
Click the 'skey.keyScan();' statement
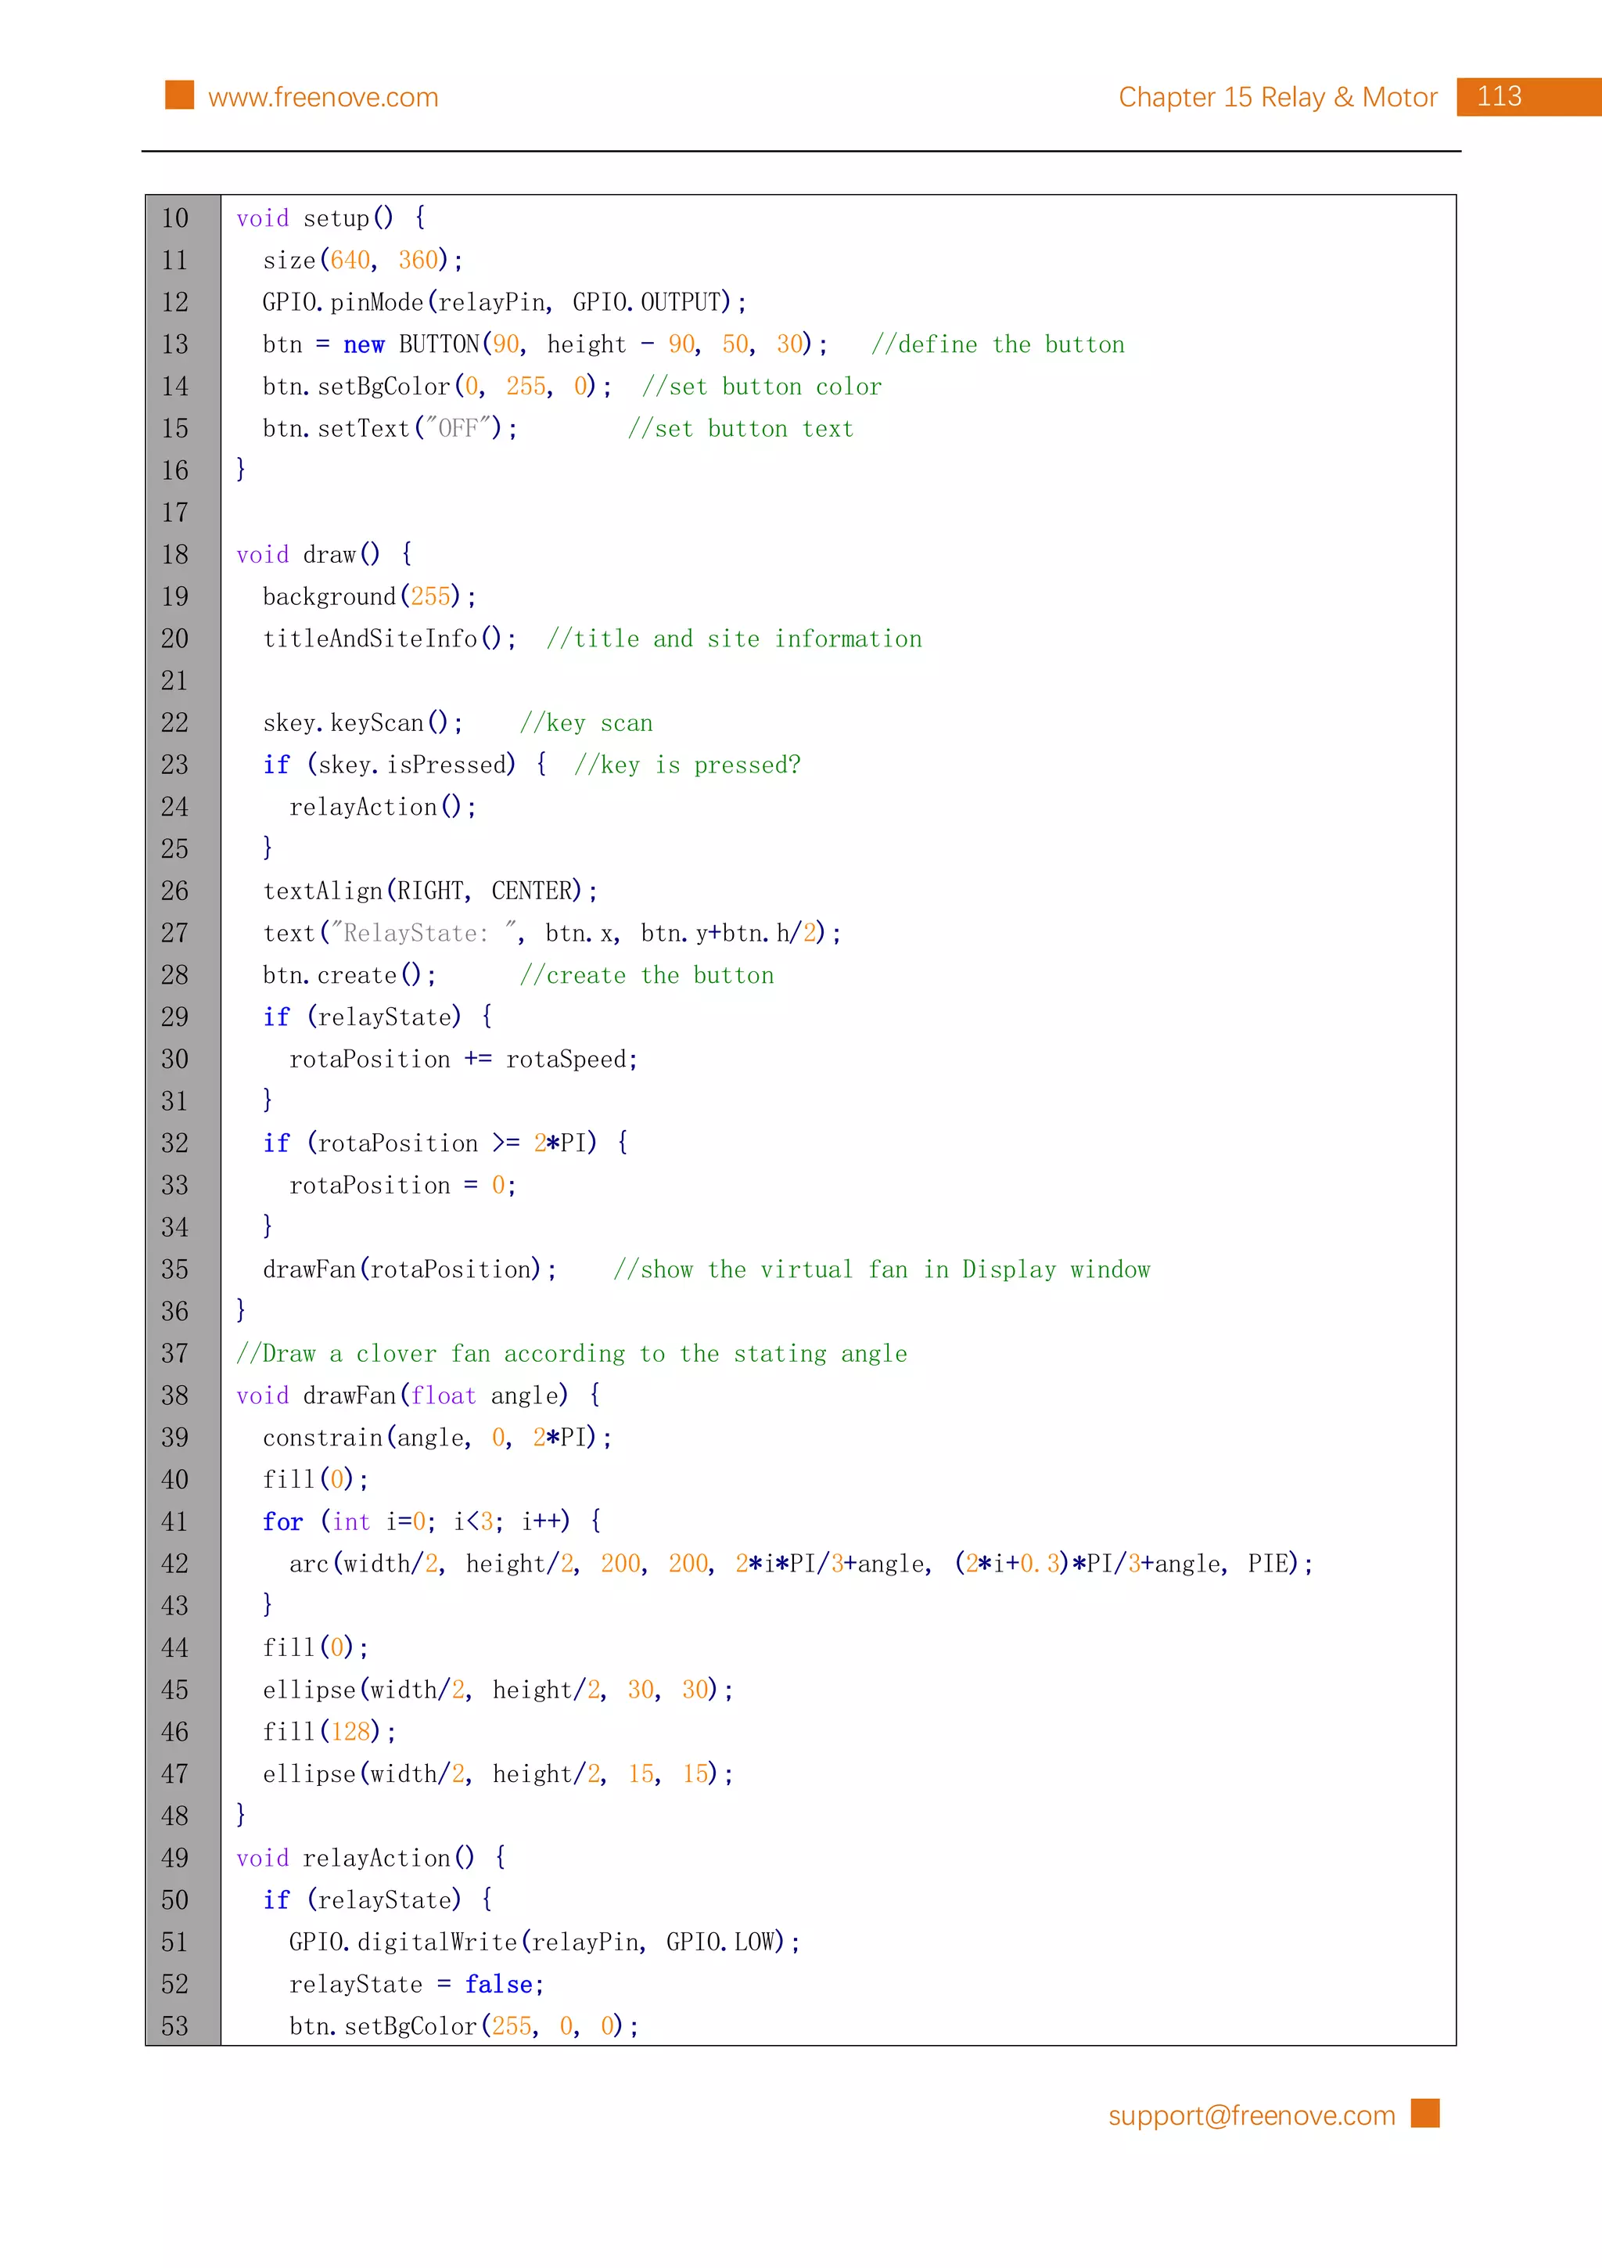pyautogui.click(x=362, y=723)
